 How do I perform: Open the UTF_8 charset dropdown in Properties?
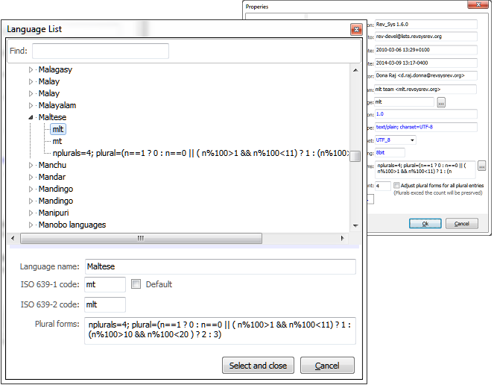[x=412, y=140]
